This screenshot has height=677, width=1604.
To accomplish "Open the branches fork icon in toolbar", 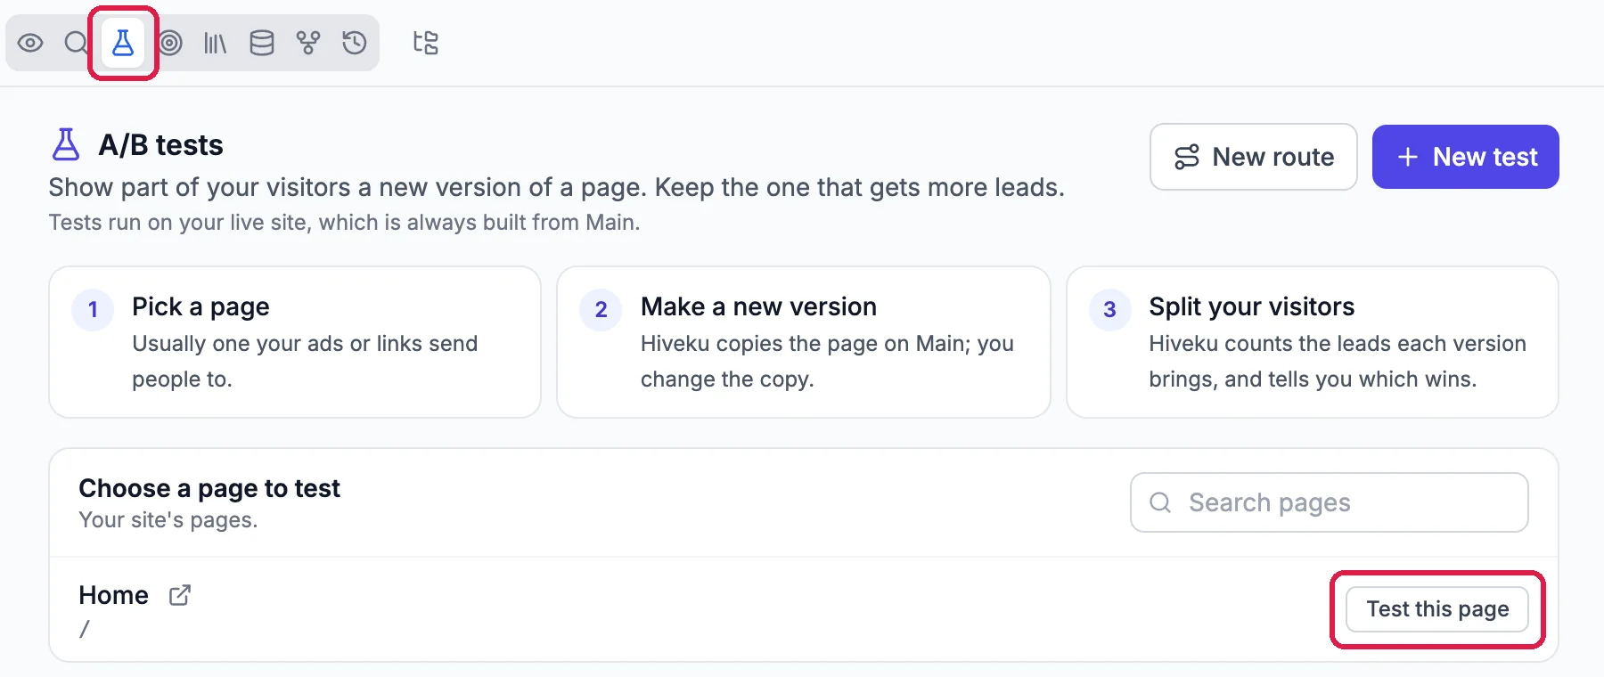I will [308, 43].
